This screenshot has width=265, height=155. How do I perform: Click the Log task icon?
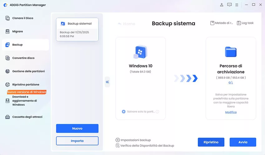pyautogui.click(x=238, y=23)
